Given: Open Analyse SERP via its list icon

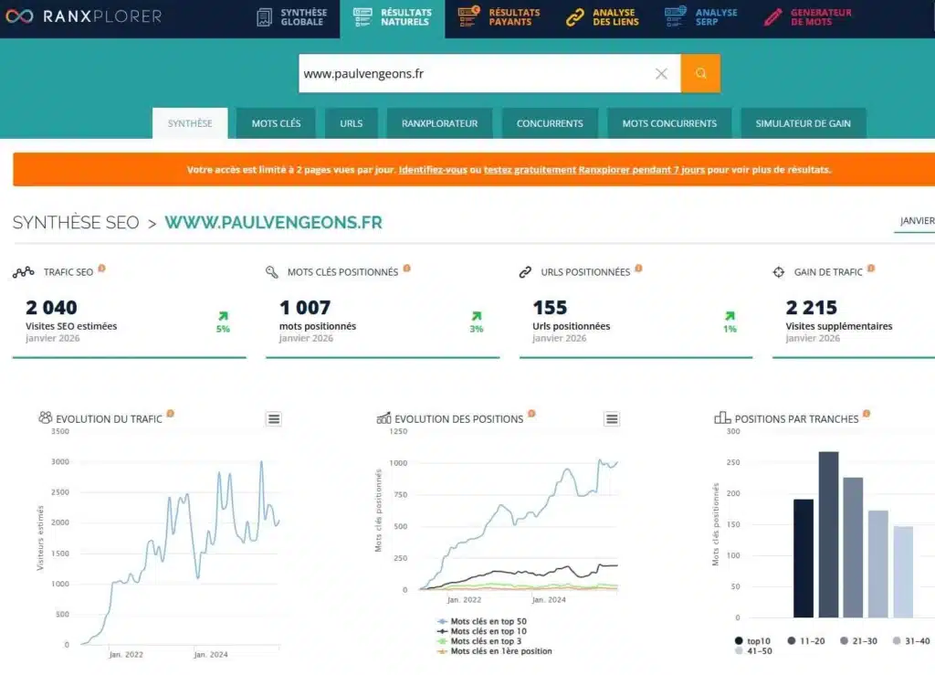Looking at the screenshot, I should [678, 16].
